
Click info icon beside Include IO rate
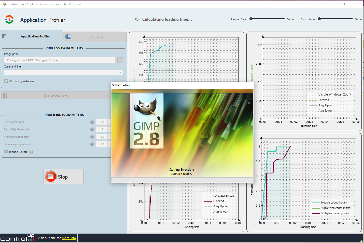tap(31, 152)
